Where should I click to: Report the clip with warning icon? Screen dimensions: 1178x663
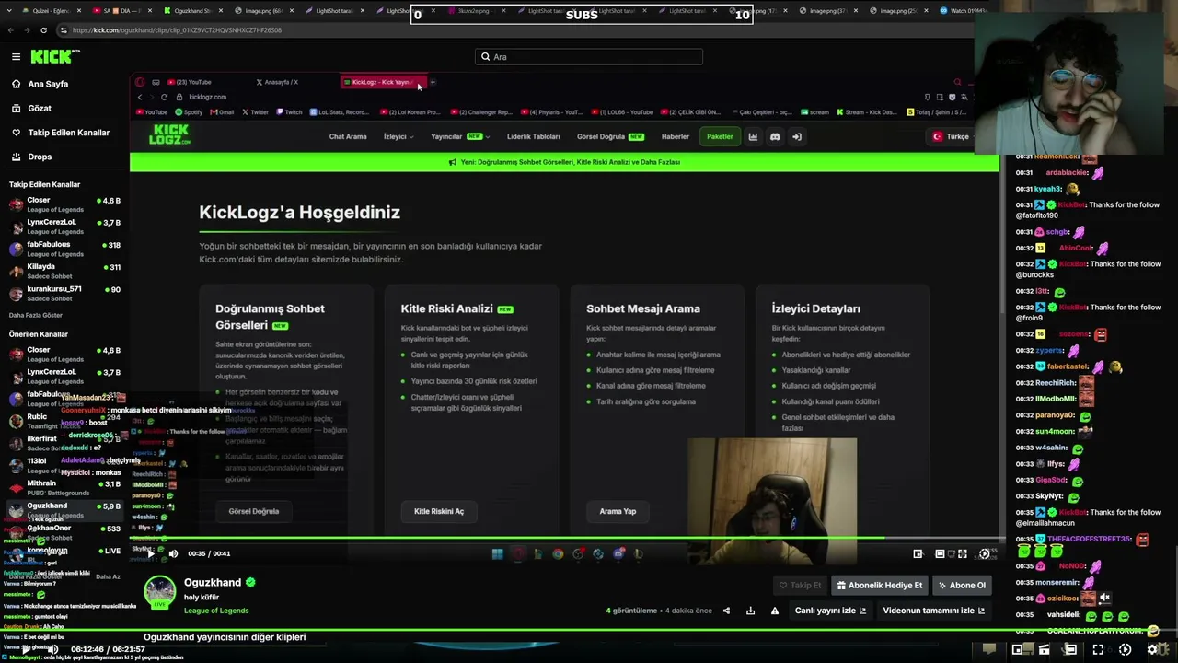click(x=775, y=611)
